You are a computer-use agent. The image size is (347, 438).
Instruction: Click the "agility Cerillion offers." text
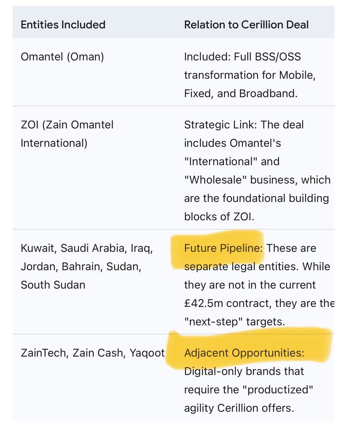pyautogui.click(x=239, y=407)
